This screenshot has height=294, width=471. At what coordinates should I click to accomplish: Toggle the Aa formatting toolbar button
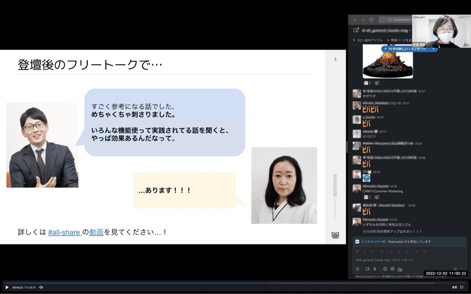pyautogui.click(x=400, y=269)
